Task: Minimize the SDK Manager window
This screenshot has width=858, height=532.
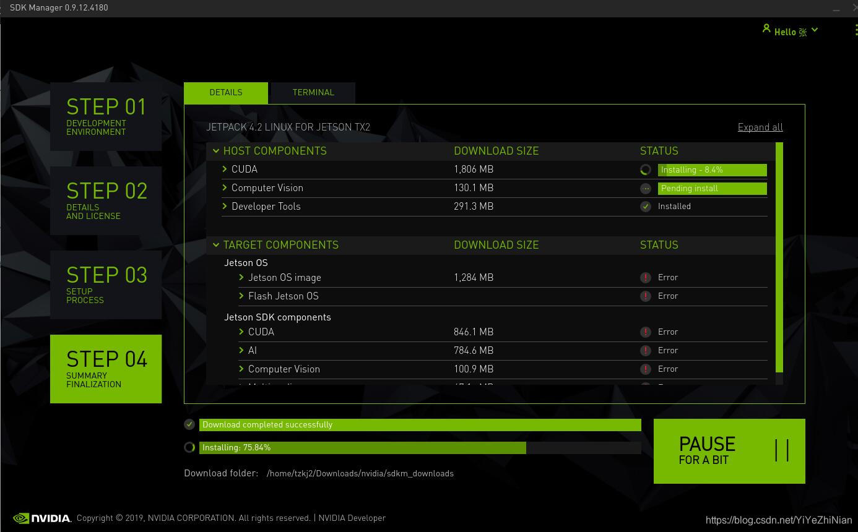Action: pos(836,9)
